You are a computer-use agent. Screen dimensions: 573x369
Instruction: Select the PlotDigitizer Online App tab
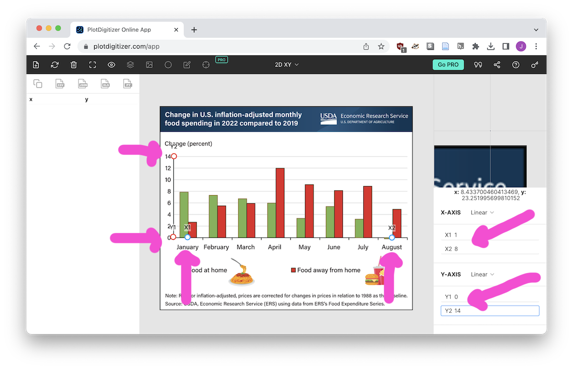point(127,30)
